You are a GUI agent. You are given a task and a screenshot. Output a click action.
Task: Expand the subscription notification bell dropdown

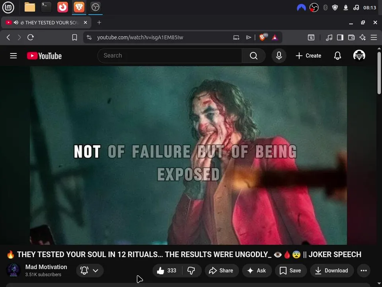[90, 270]
